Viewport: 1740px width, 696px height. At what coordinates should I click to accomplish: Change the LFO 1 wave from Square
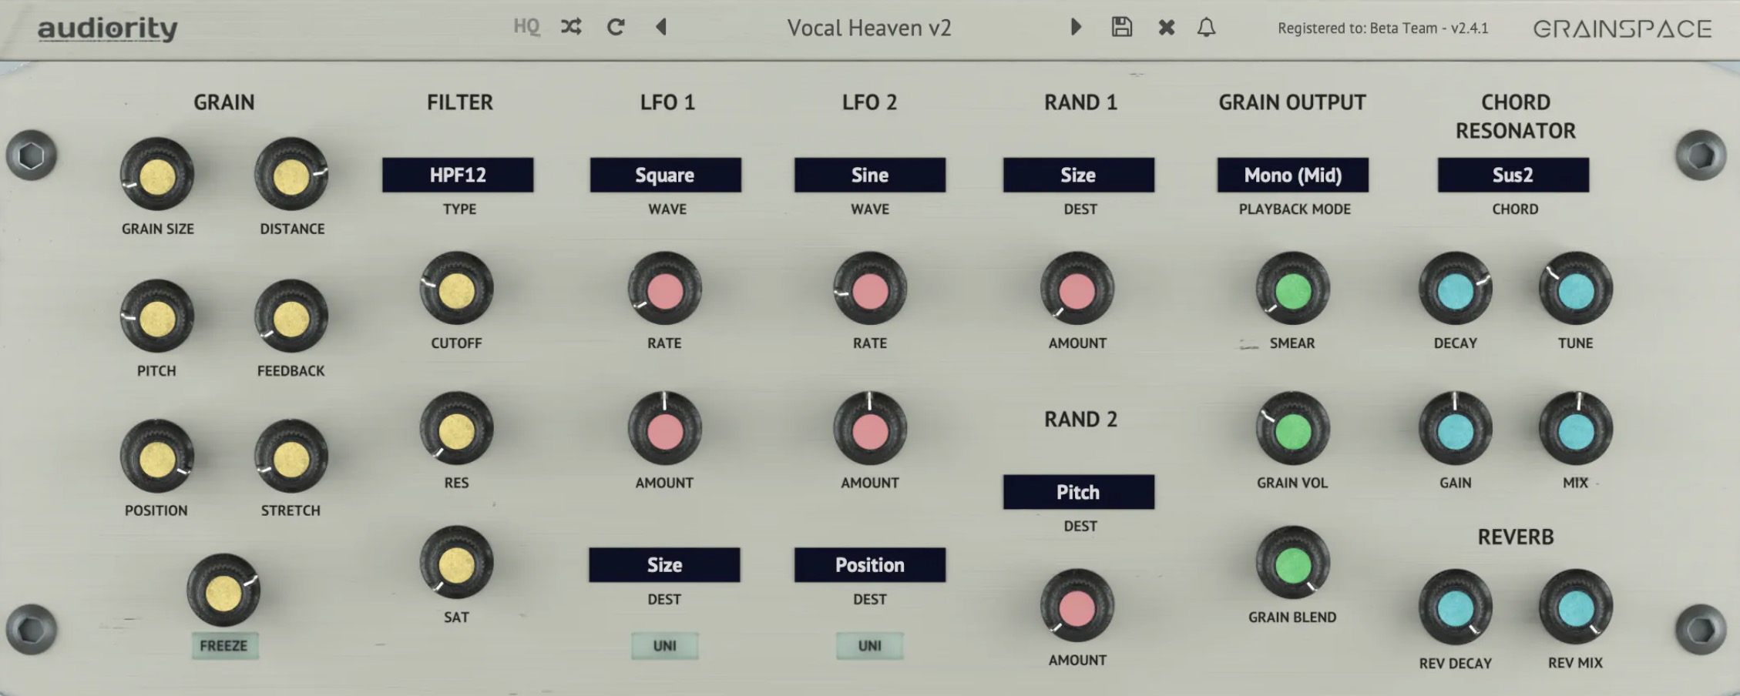[x=665, y=175]
